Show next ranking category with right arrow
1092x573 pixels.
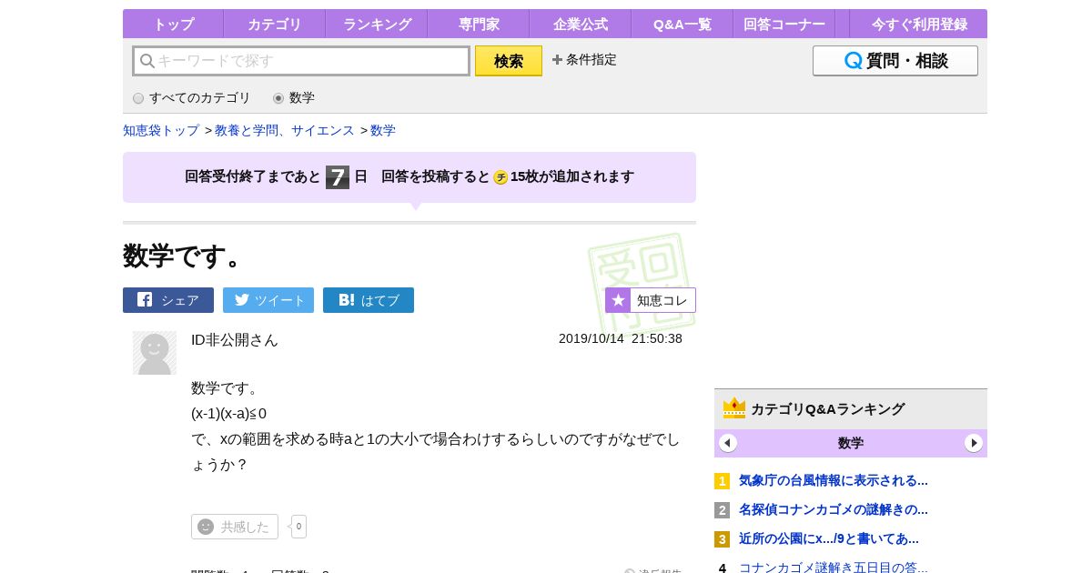974,443
